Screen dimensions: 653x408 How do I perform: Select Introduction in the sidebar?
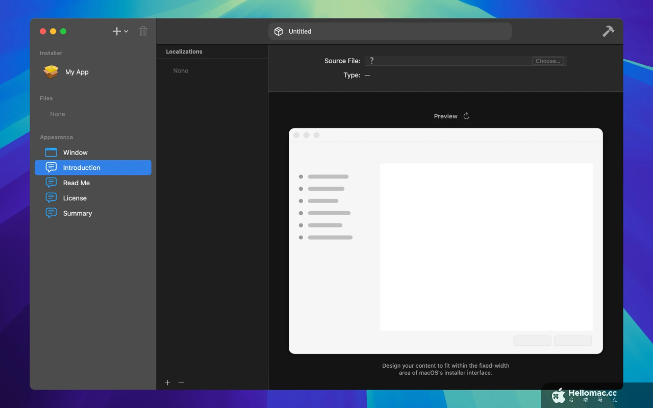pyautogui.click(x=93, y=168)
